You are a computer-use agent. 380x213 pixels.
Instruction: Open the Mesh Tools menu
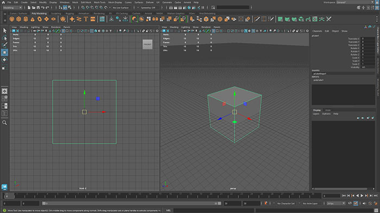click(x=99, y=2)
